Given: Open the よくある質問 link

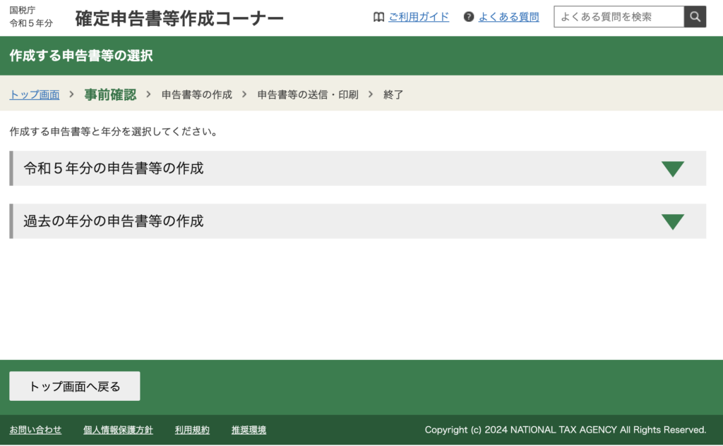Looking at the screenshot, I should [508, 17].
